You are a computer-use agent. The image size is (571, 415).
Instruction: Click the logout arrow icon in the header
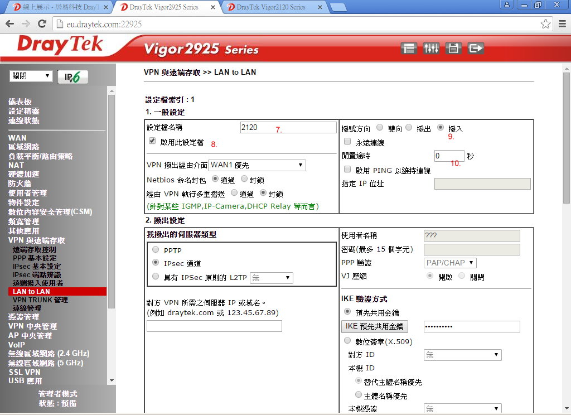(476, 48)
